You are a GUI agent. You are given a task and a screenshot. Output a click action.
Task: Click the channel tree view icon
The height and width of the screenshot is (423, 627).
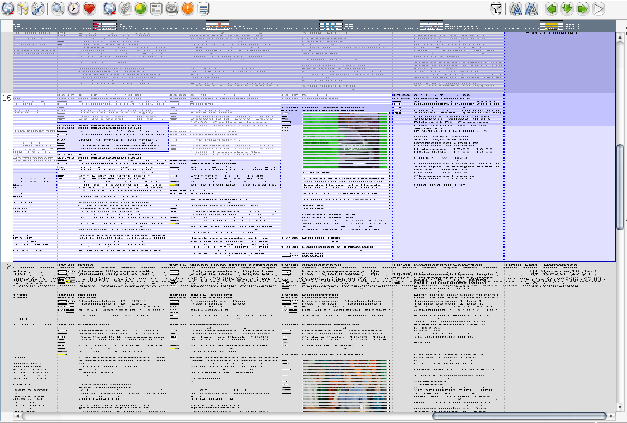(x=23, y=8)
